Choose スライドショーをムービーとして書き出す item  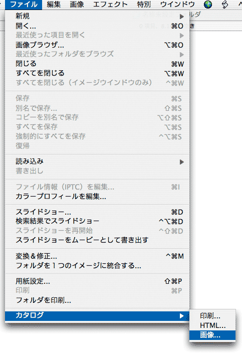pos(97,240)
